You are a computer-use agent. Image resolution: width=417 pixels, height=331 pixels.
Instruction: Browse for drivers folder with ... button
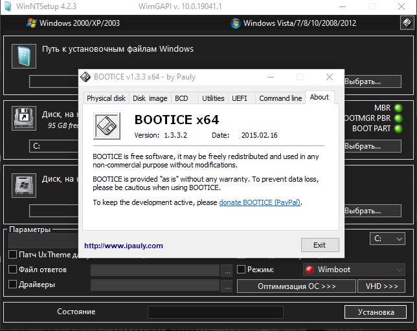point(227,286)
